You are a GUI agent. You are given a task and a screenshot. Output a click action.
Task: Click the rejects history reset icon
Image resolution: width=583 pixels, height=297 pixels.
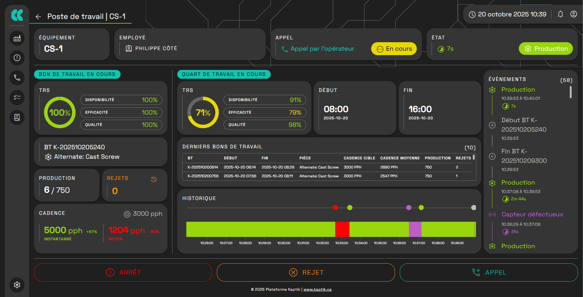point(154,180)
